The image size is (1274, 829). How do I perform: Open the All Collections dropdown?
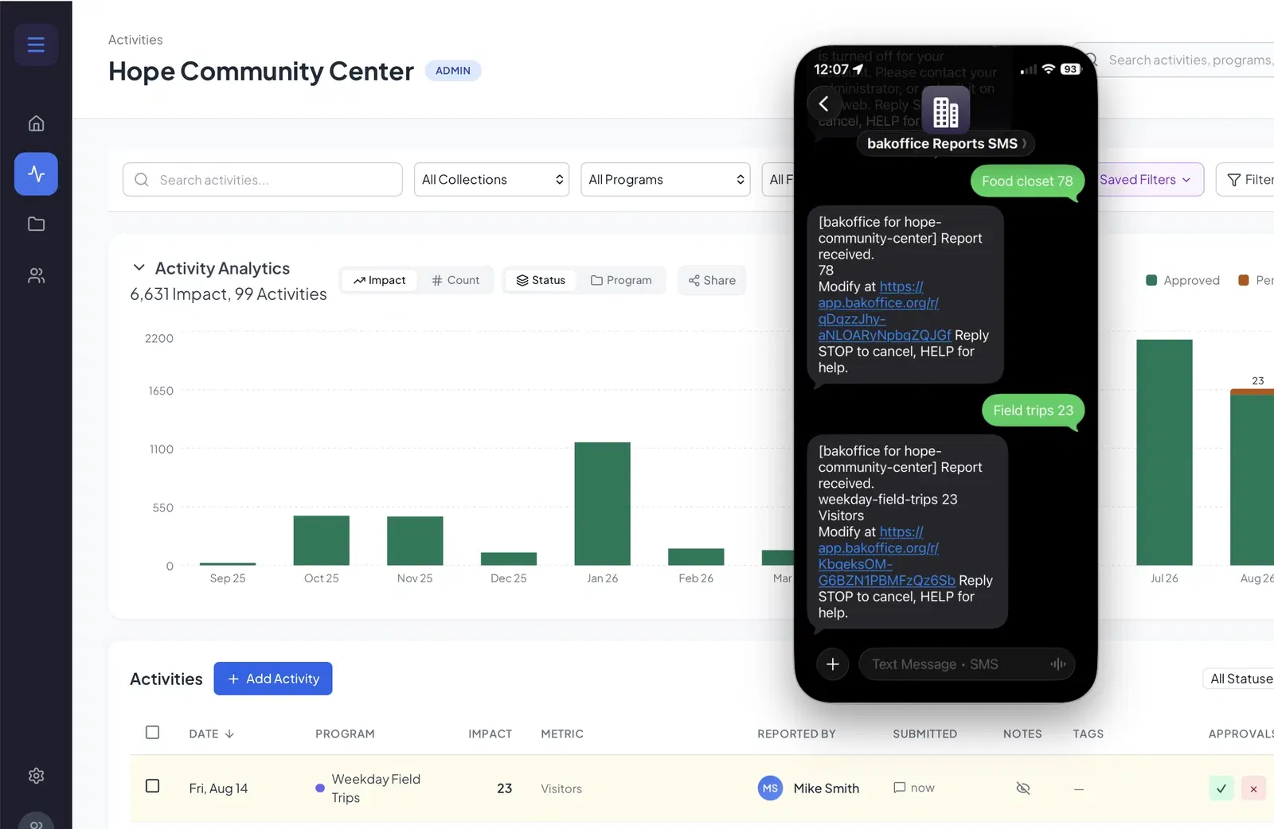coord(491,180)
